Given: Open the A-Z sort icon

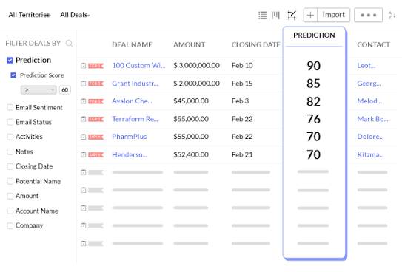Looking at the screenshot, I should (x=392, y=16).
